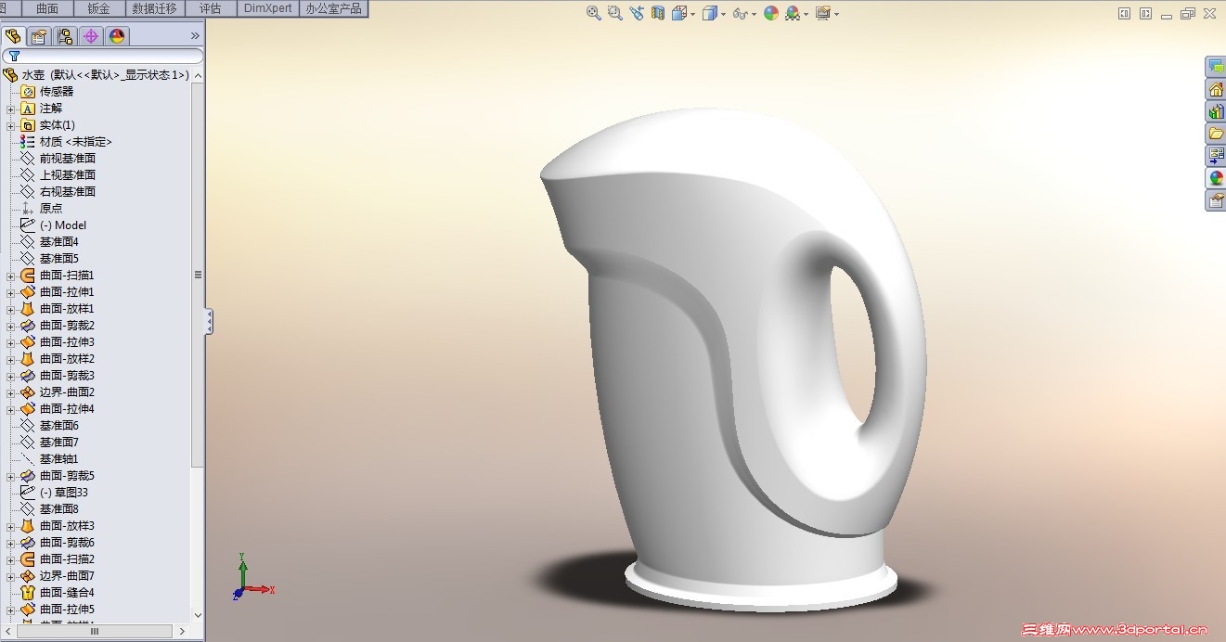Click the Section View icon
1226x642 pixels.
658,13
